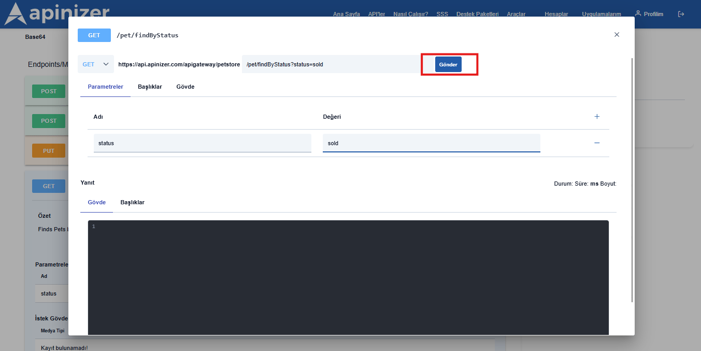This screenshot has height=351, width=701.
Task: Close the /pet/findByStatus dialog with X
Action: (x=617, y=35)
